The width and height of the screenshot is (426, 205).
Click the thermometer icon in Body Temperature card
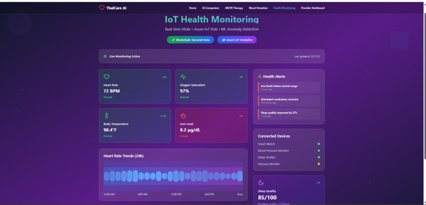[107, 116]
